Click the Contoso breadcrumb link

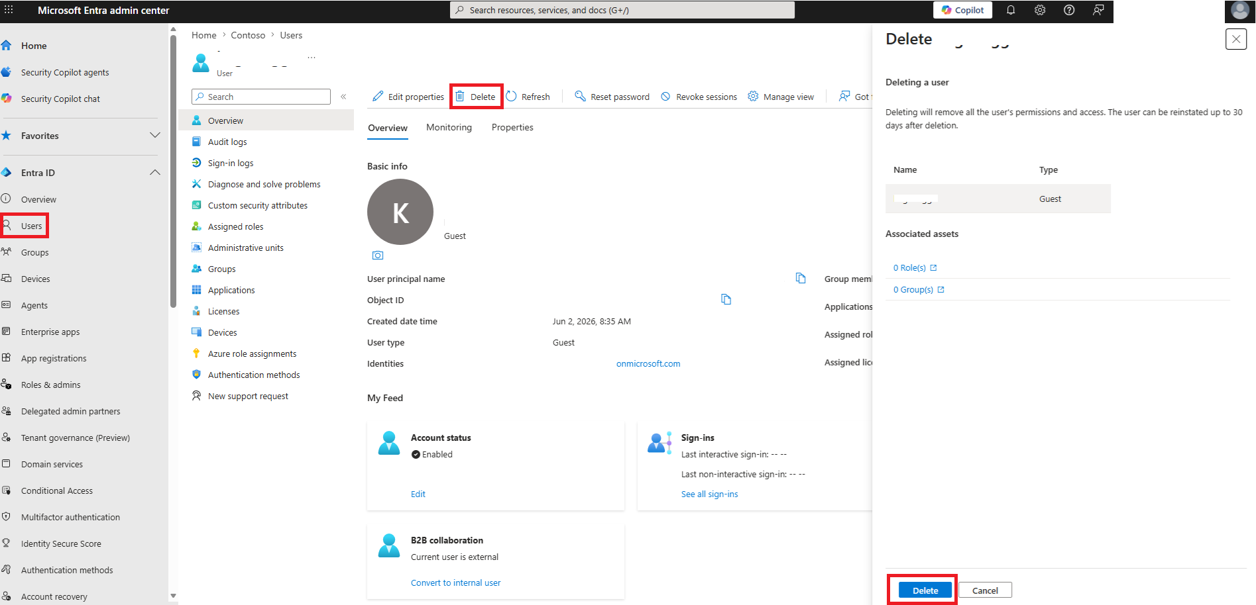tap(248, 35)
